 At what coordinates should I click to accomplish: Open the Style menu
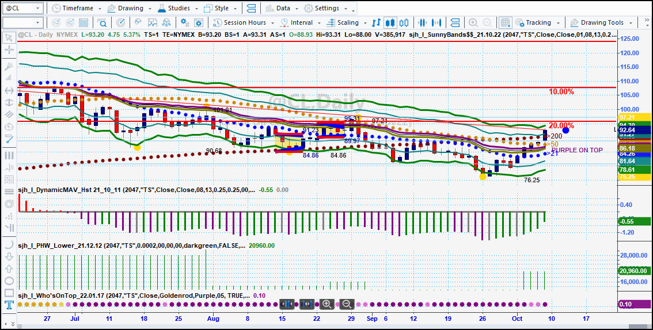pyautogui.click(x=217, y=8)
